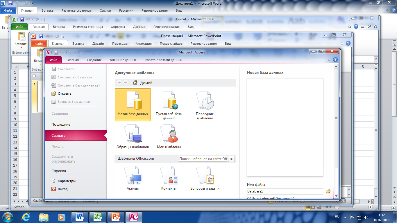Click Выход to exit Access
397x223 pixels.
point(59,189)
